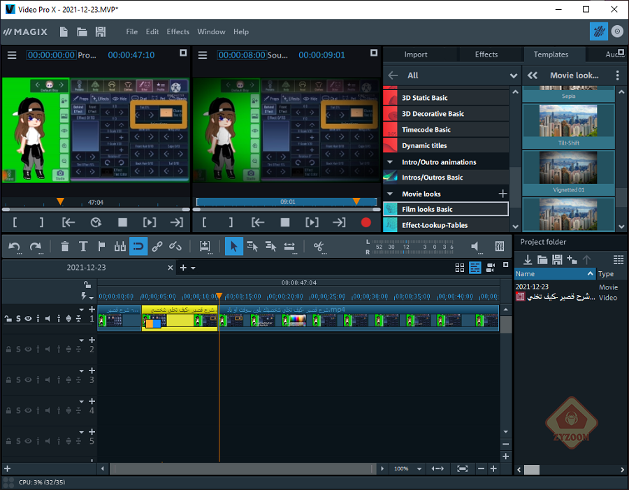Open the source monitor hamburger menu

(203, 55)
